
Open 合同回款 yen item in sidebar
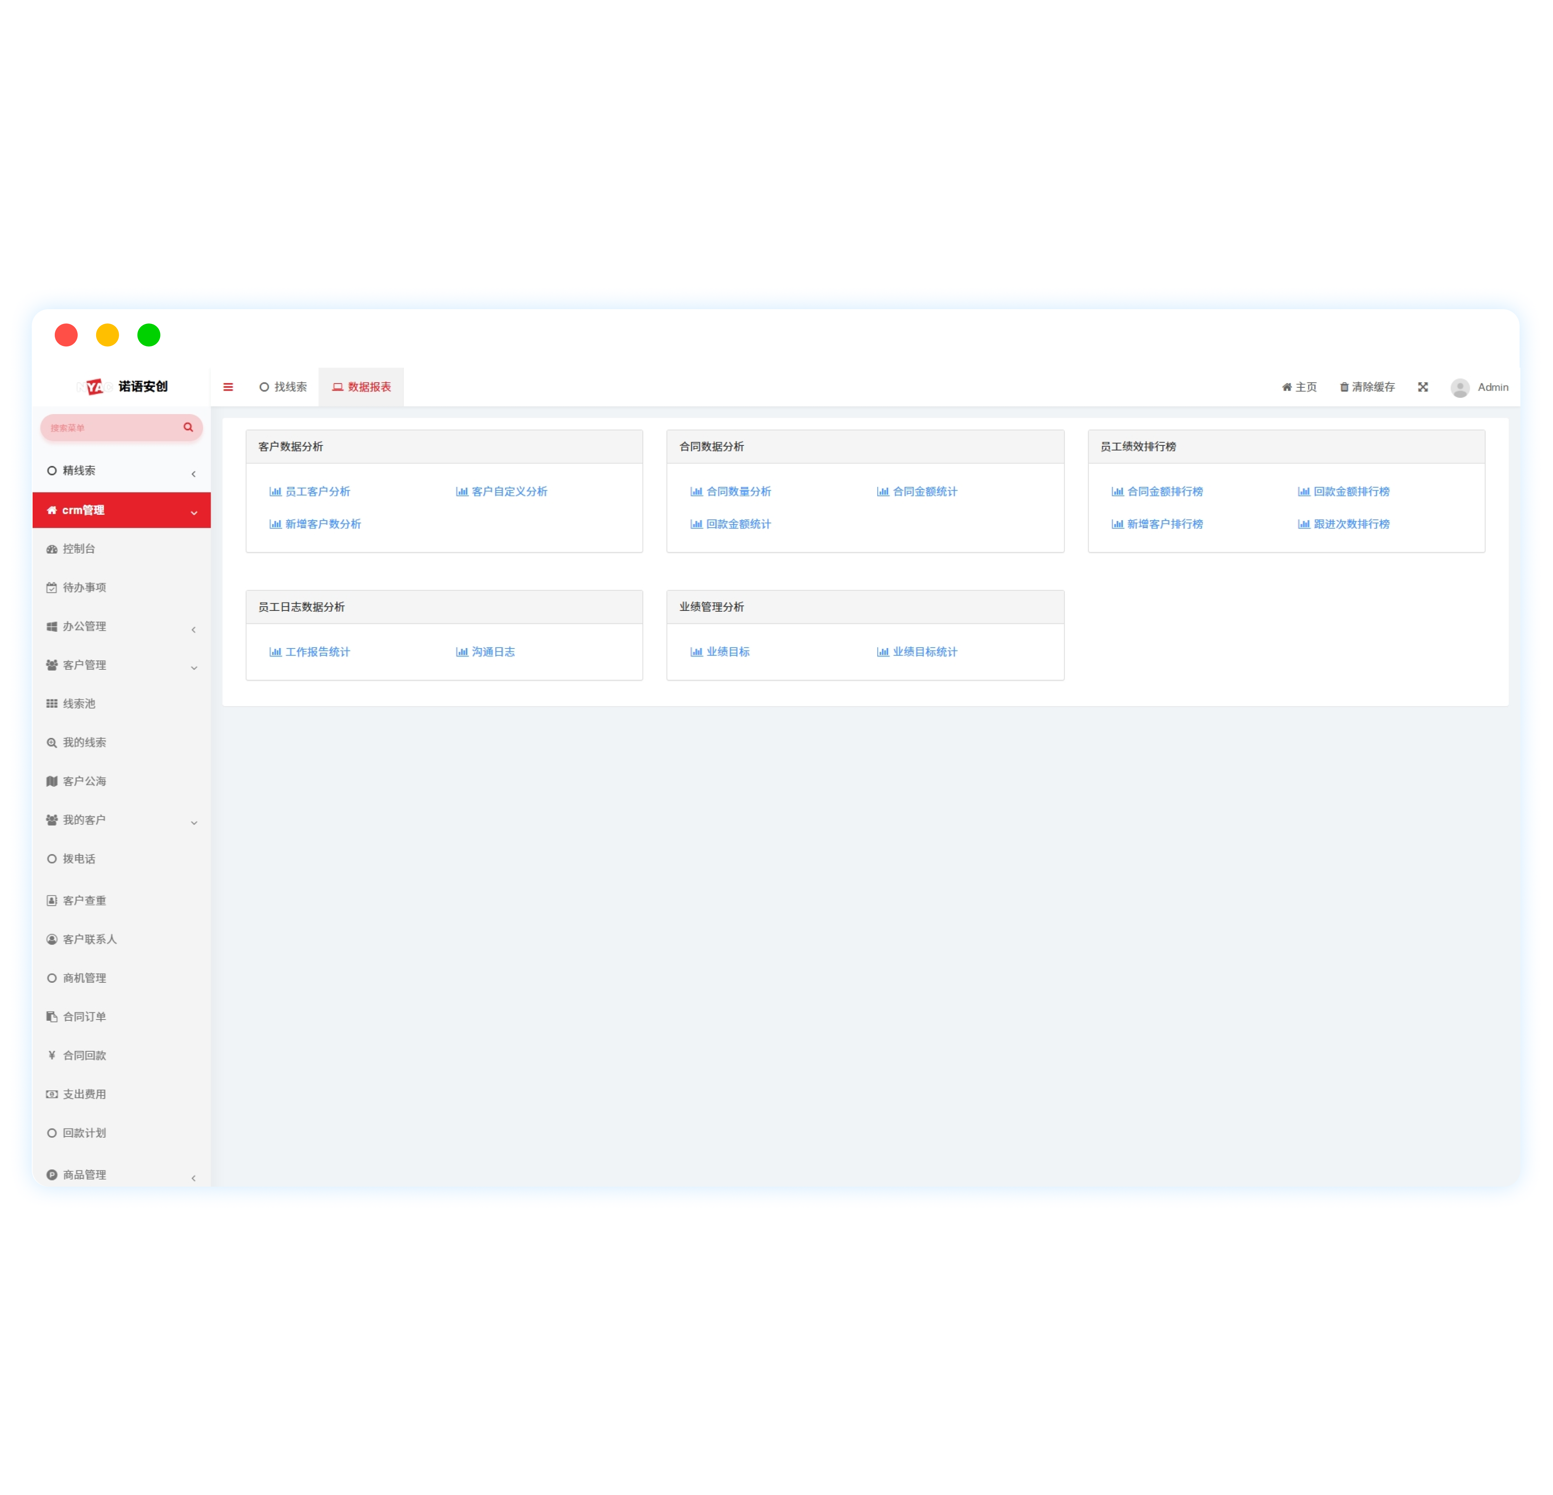84,1055
